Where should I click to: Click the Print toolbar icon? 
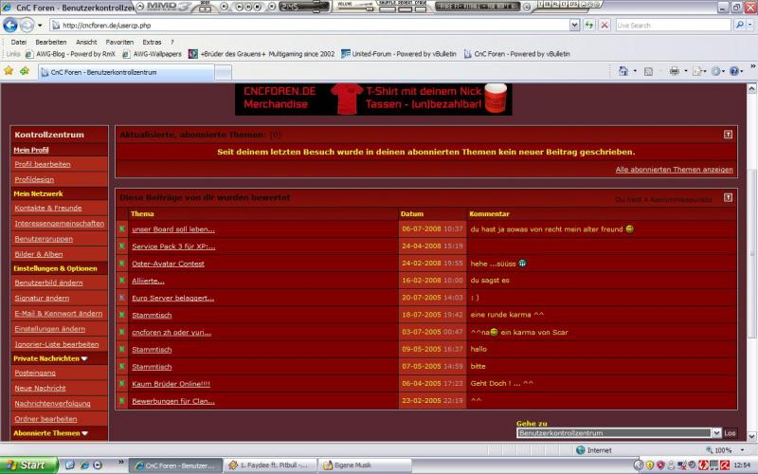tap(674, 71)
